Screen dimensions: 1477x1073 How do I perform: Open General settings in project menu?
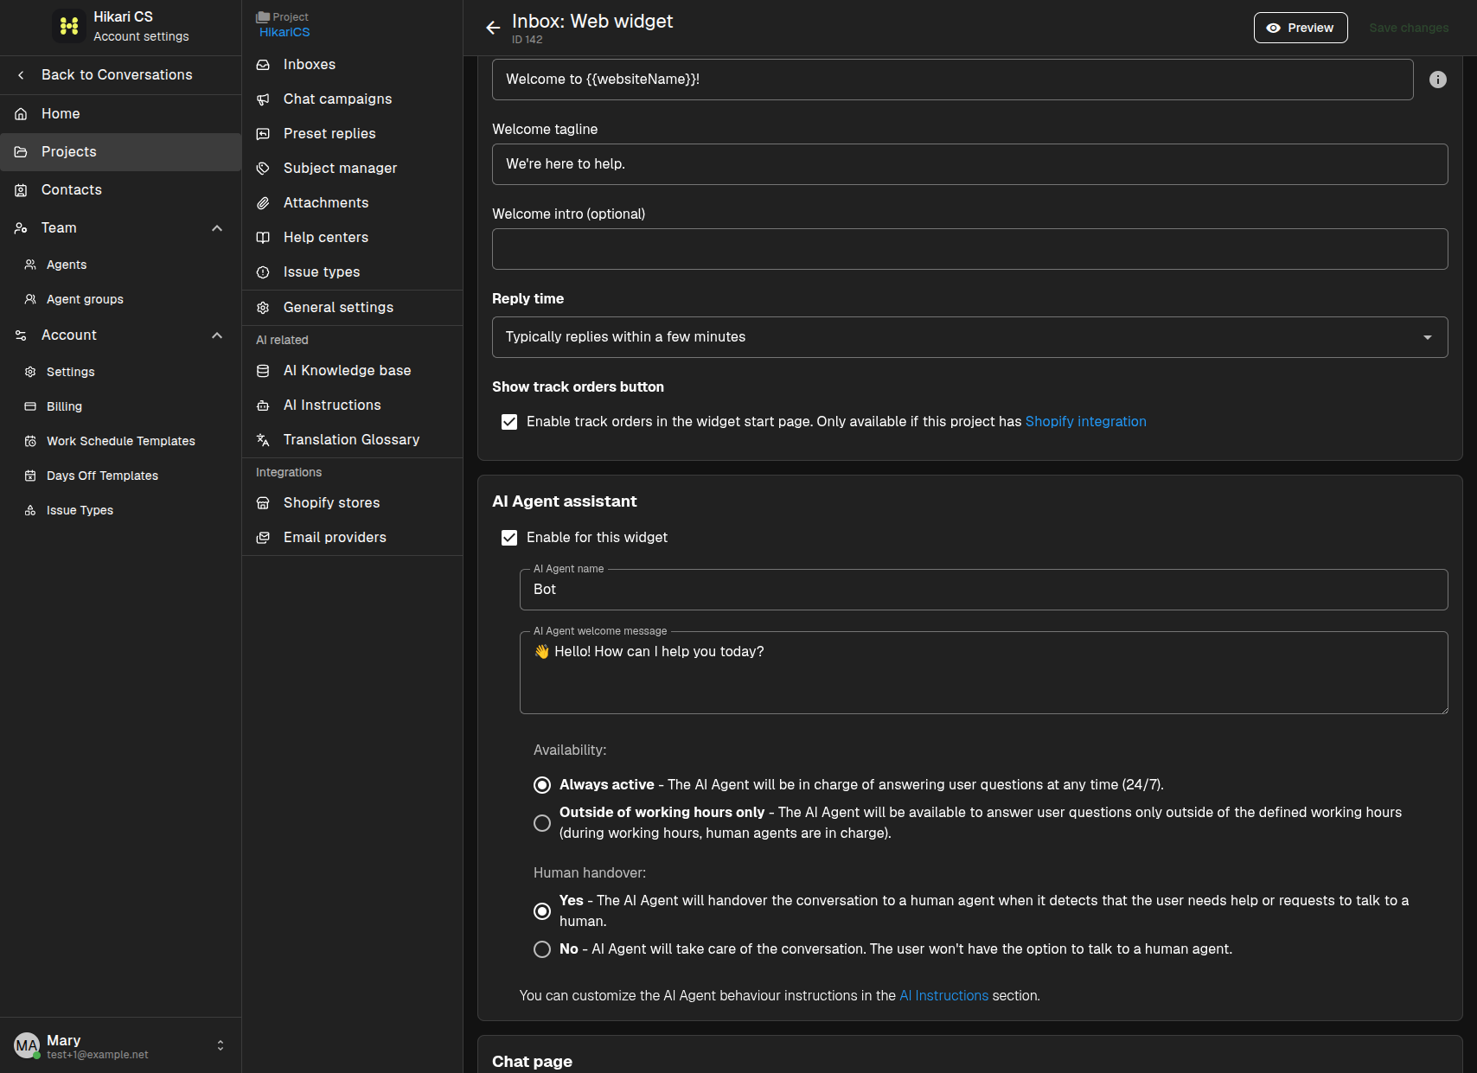(352, 308)
